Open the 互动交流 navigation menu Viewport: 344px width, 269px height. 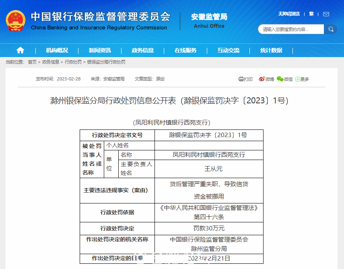(228, 50)
